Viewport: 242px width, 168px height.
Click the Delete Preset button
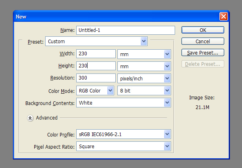(203, 64)
